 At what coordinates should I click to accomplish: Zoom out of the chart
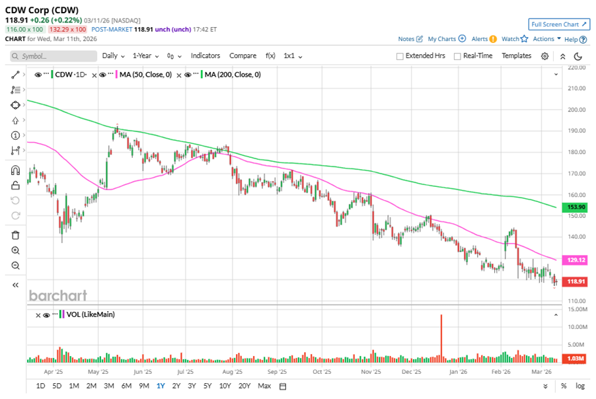15,266
